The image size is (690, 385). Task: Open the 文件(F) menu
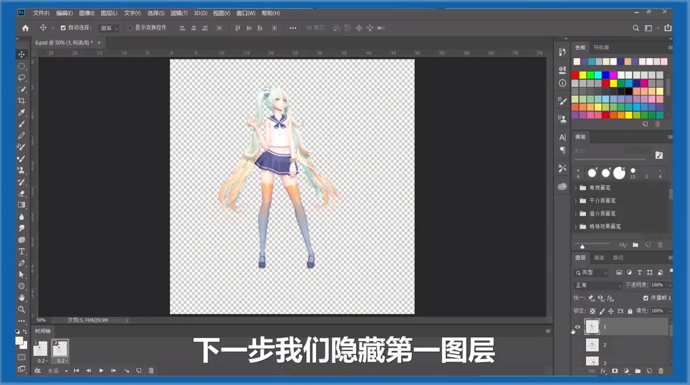coord(41,13)
